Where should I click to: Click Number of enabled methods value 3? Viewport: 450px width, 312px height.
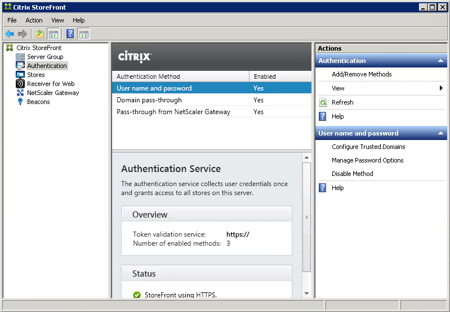[228, 243]
